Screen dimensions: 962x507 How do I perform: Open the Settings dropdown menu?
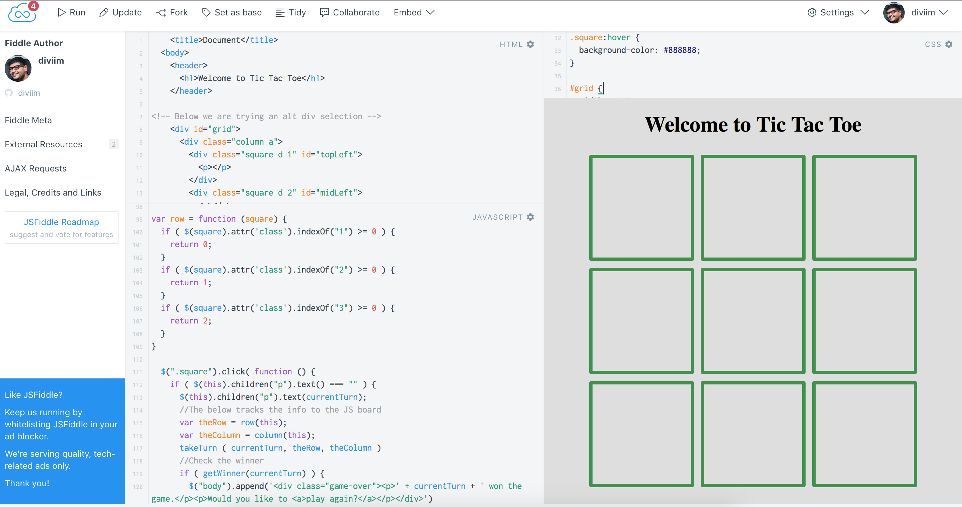pos(838,12)
